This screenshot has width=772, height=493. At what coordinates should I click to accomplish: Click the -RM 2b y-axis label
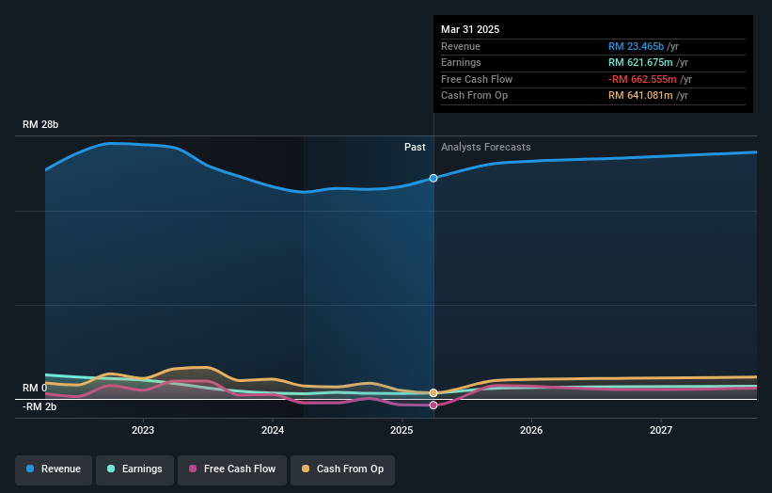point(39,406)
